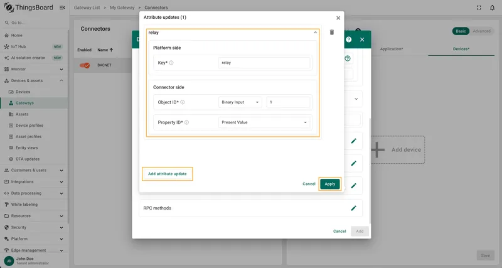Click the green help circle icon behind dialog
The width and height of the screenshot is (502, 268).
348,58
